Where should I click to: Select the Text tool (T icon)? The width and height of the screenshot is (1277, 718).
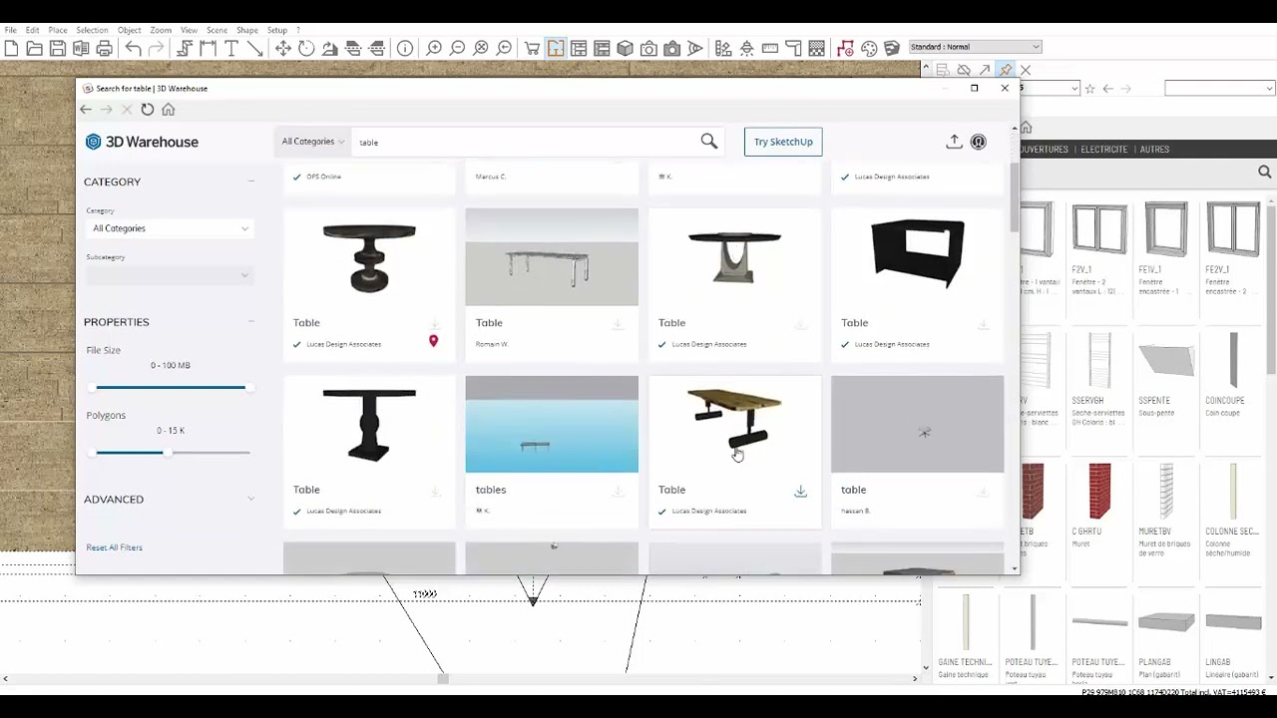pos(230,48)
